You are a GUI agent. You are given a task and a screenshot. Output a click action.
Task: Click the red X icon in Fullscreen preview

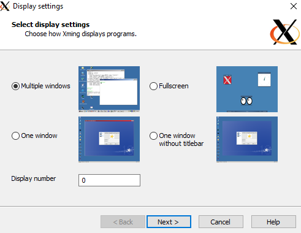point(227,80)
